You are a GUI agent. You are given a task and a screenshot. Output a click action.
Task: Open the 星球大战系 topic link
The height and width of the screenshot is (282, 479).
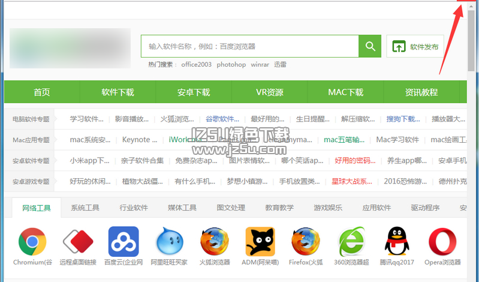(352, 181)
